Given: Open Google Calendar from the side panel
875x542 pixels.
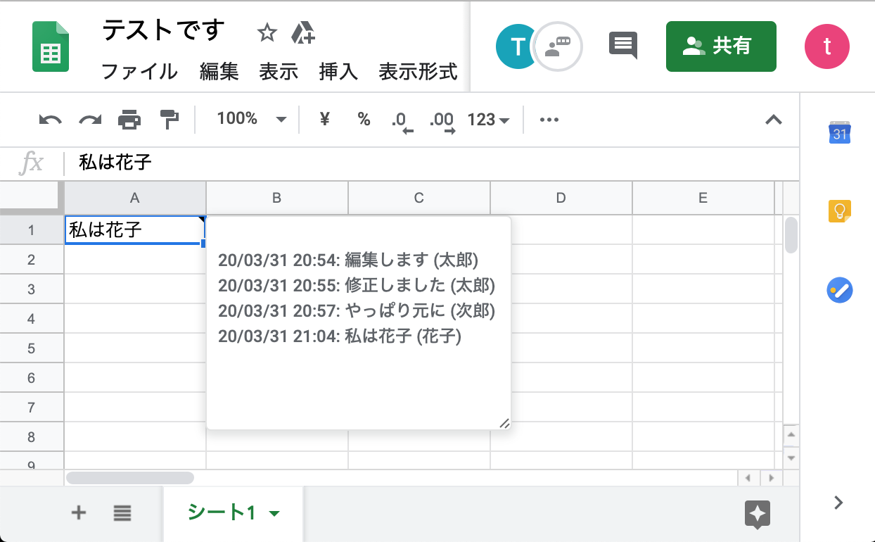Looking at the screenshot, I should click(x=840, y=132).
